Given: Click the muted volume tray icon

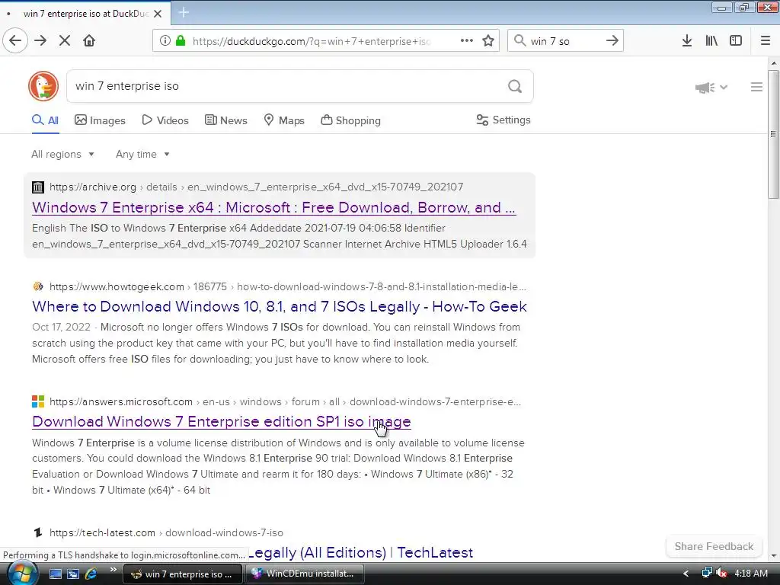Looking at the screenshot, I should [721, 574].
